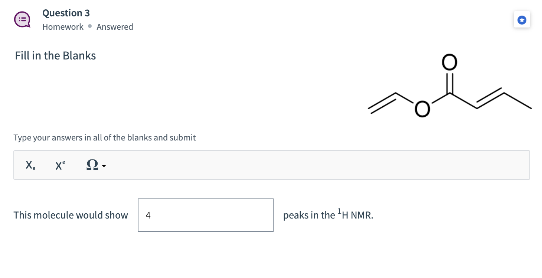The image size is (542, 278).
Task: Click the Fill in the Blanks title
Action: coord(55,55)
